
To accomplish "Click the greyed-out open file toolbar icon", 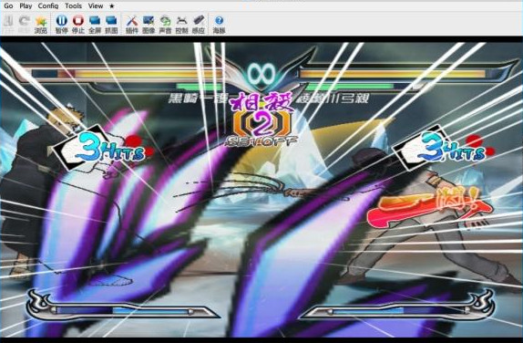I will click(x=8, y=25).
